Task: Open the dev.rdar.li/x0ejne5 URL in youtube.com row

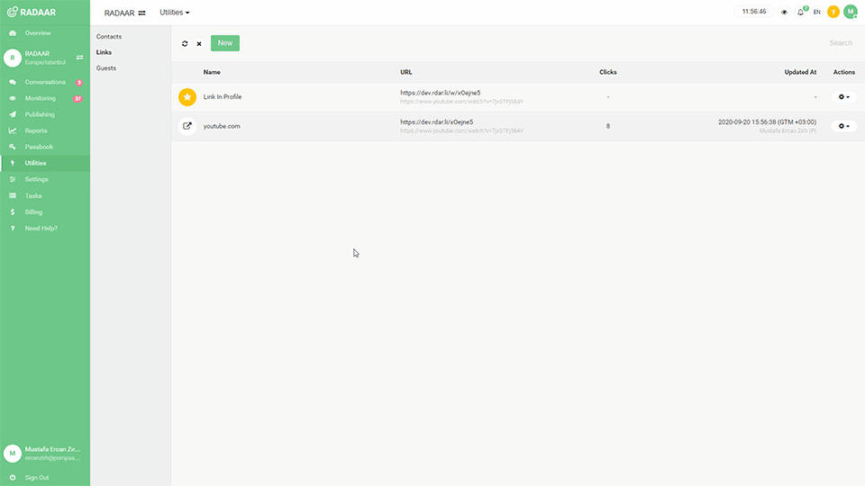Action: [x=437, y=121]
